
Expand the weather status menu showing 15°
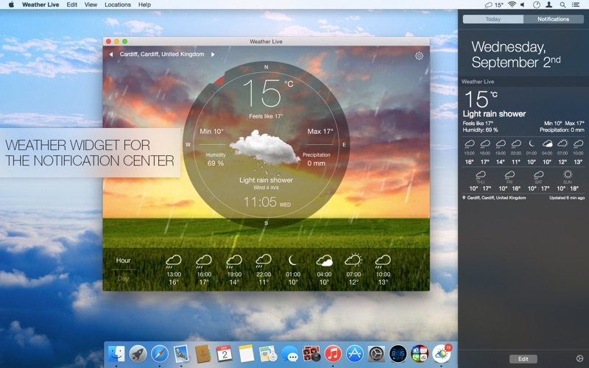pyautogui.click(x=494, y=4)
